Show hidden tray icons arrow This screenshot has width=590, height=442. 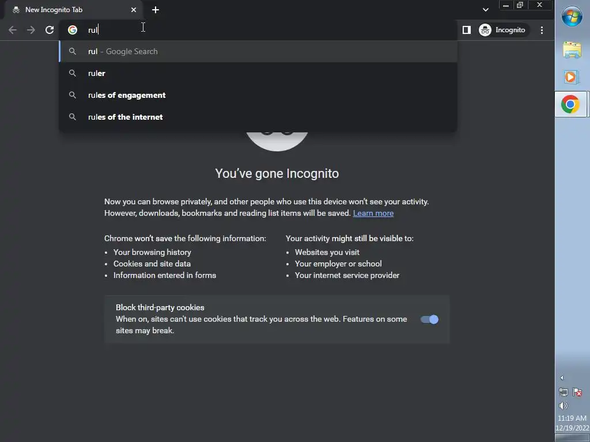pyautogui.click(x=562, y=378)
